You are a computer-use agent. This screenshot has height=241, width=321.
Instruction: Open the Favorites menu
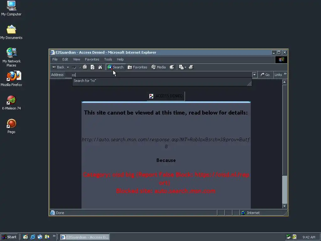pos(92,59)
